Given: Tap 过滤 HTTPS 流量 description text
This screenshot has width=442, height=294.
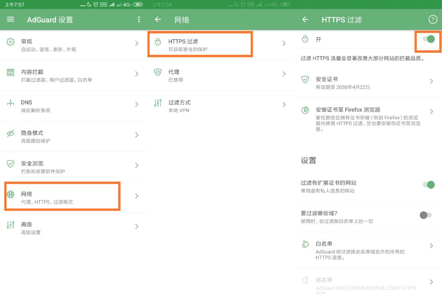Looking at the screenshot, I should click(363, 58).
